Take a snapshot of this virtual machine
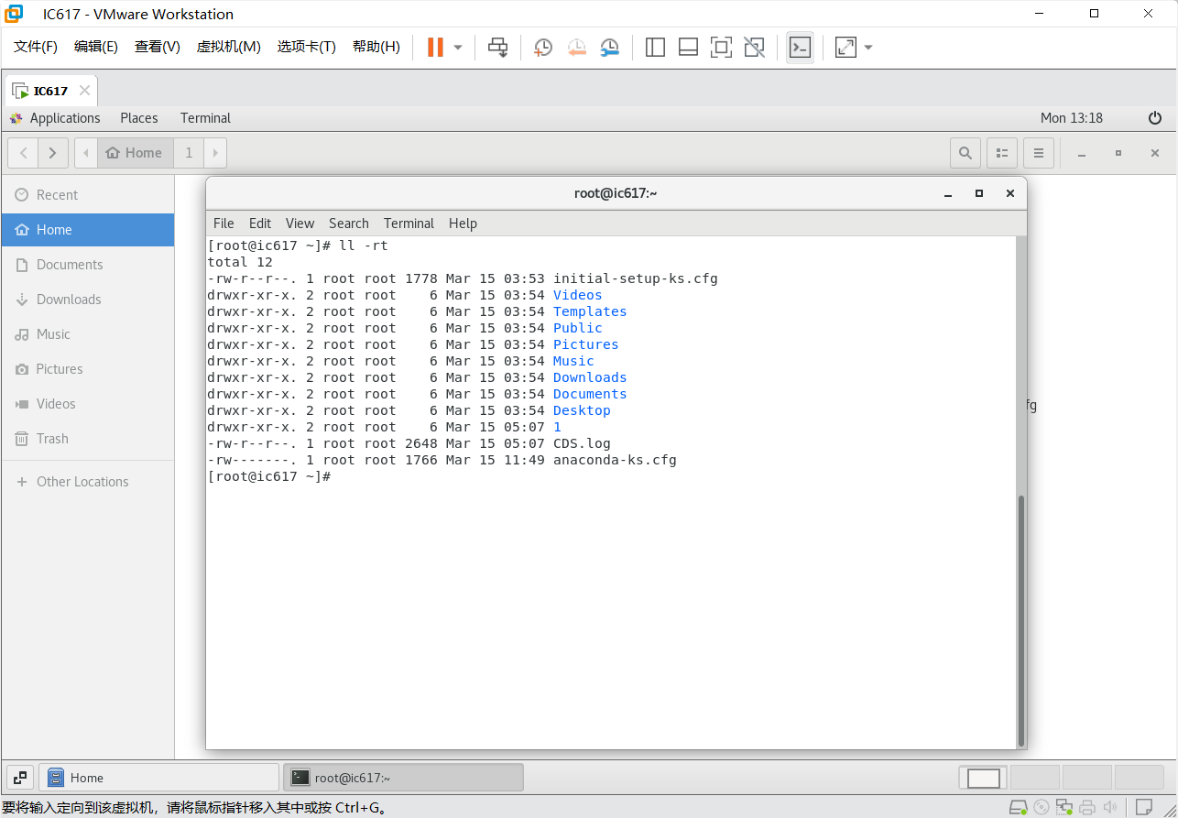1178x818 pixels. (543, 48)
